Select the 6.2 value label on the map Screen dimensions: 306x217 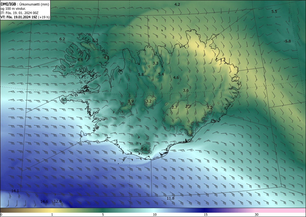pyautogui.click(x=62, y=39)
